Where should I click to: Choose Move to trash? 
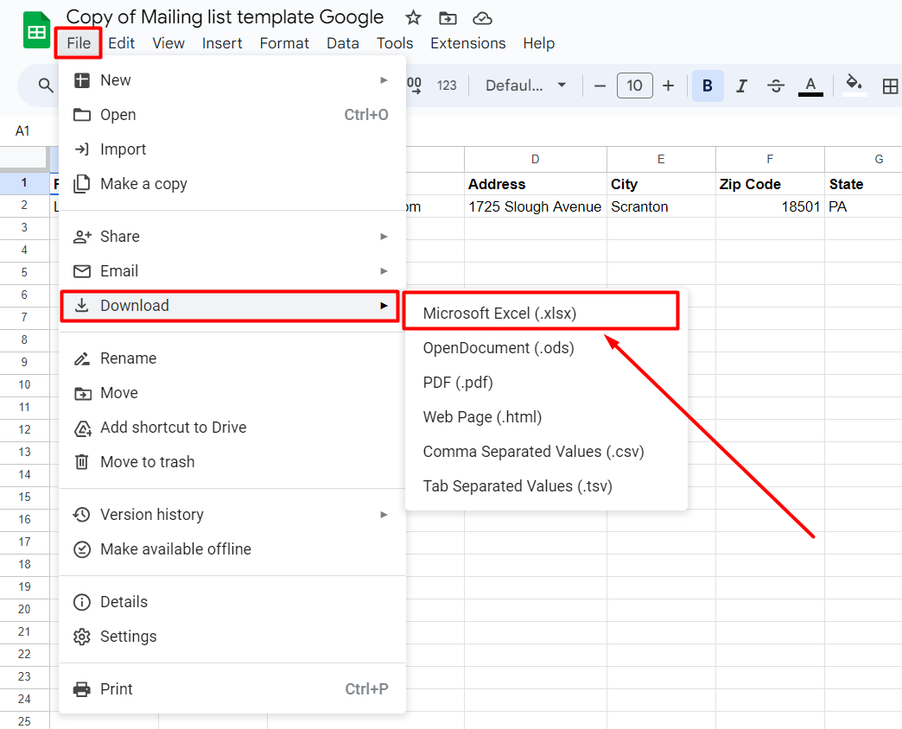click(x=232, y=462)
